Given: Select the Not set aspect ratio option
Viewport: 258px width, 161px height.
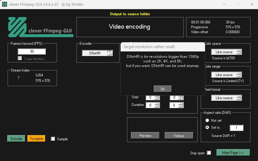Looking at the screenshot, I should (x=207, y=121).
